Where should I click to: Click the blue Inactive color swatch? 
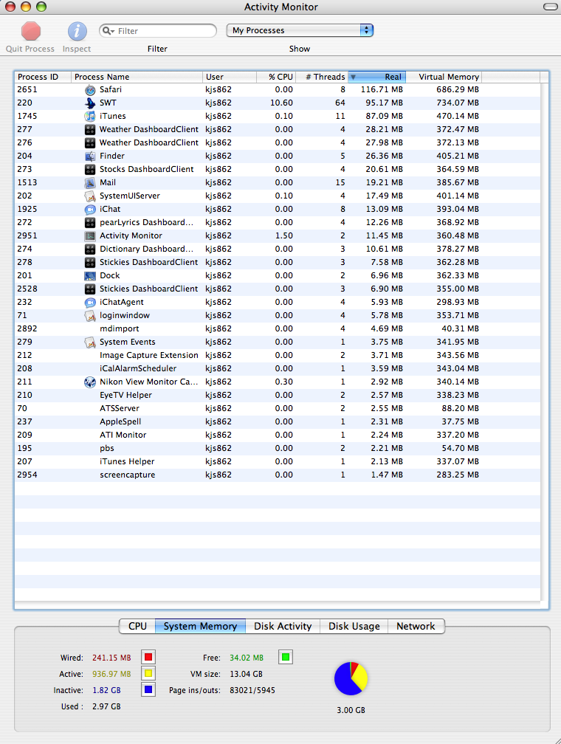(148, 689)
